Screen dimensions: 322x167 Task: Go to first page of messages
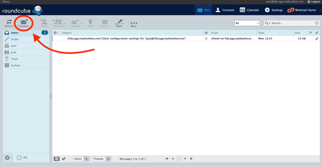pyautogui.click(x=167, y=159)
